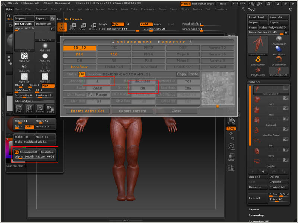298x223 pixels.
Task: Select the Scale tool icon
Action: pyautogui.click(x=82, y=27)
